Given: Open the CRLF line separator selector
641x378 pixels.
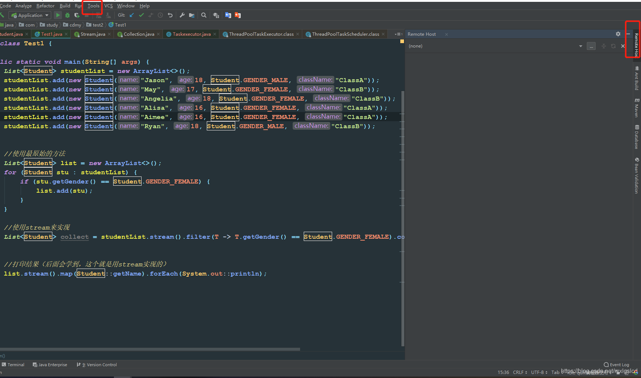Looking at the screenshot, I should [x=520, y=372].
